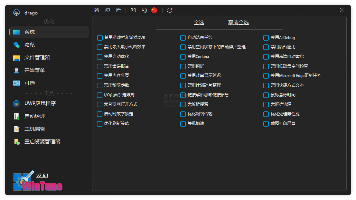Enable I/O页面锁定限制 checkbox
Viewport: 356px width, 200px height.
click(x=100, y=95)
